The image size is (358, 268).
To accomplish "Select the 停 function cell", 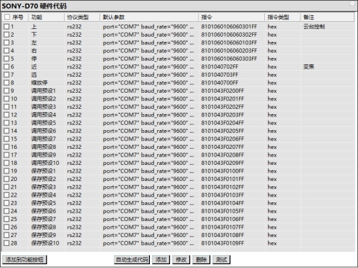I will (x=34, y=59).
